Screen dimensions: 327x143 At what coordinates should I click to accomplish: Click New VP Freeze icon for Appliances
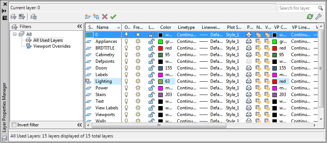click(258, 41)
